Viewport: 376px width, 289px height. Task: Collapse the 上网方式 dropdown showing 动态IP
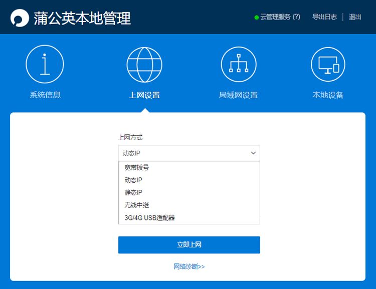click(x=189, y=153)
